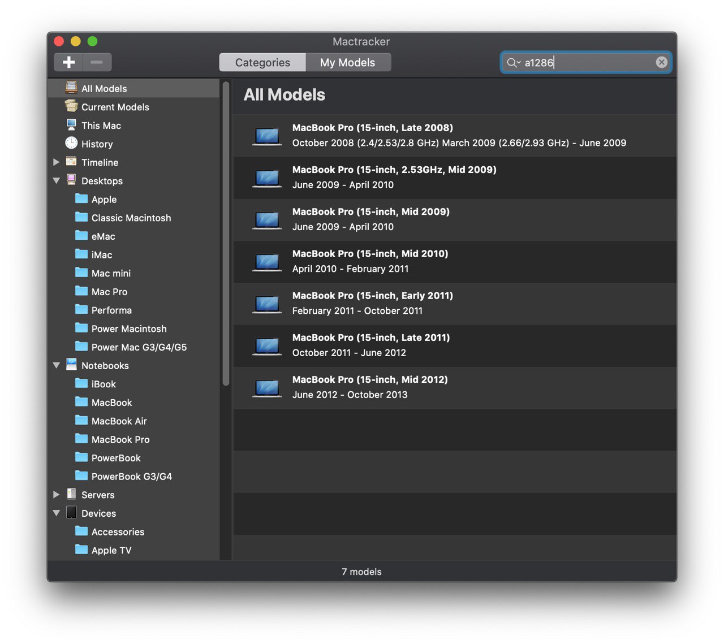The image size is (724, 644).
Task: Click the Timeline calendar icon
Action: 71,162
